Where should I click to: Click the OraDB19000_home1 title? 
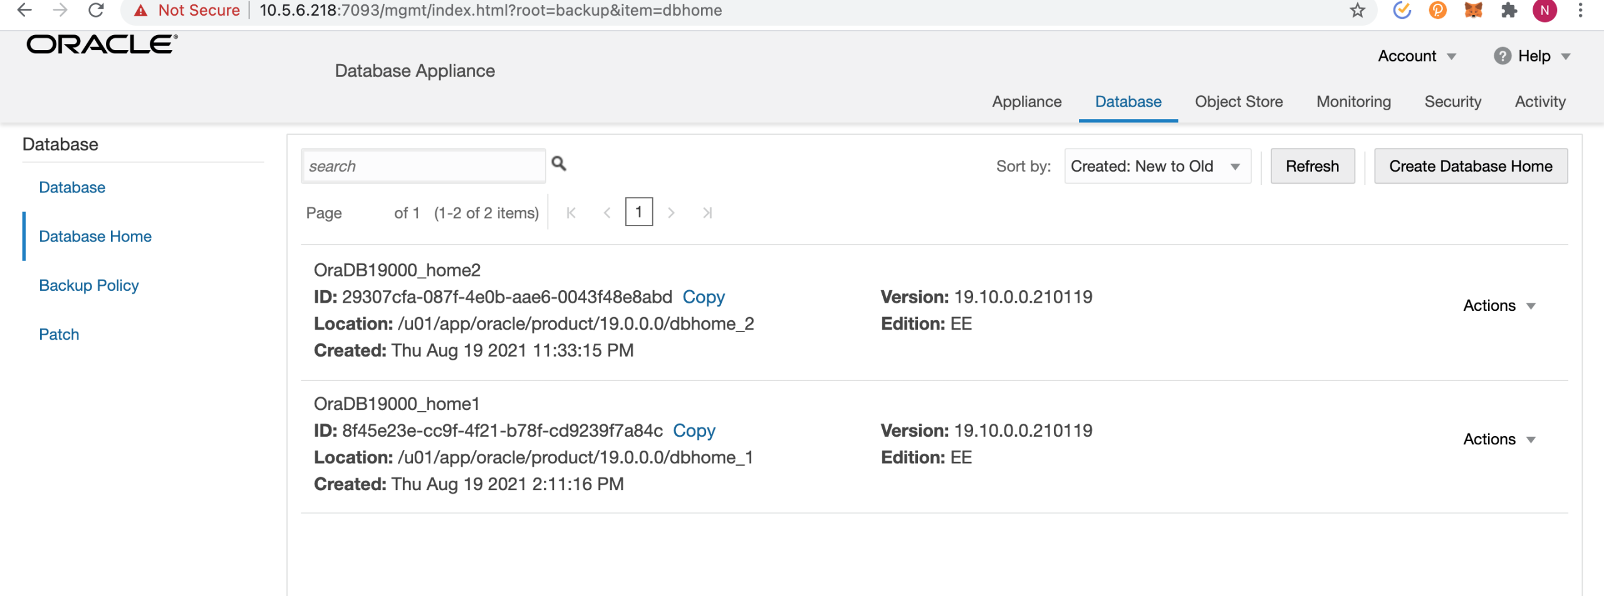[397, 404]
